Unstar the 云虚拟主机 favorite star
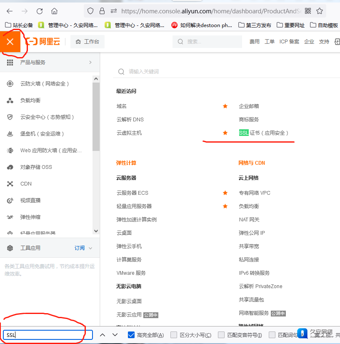Image resolution: width=340 pixels, height=344 pixels. coord(225,133)
